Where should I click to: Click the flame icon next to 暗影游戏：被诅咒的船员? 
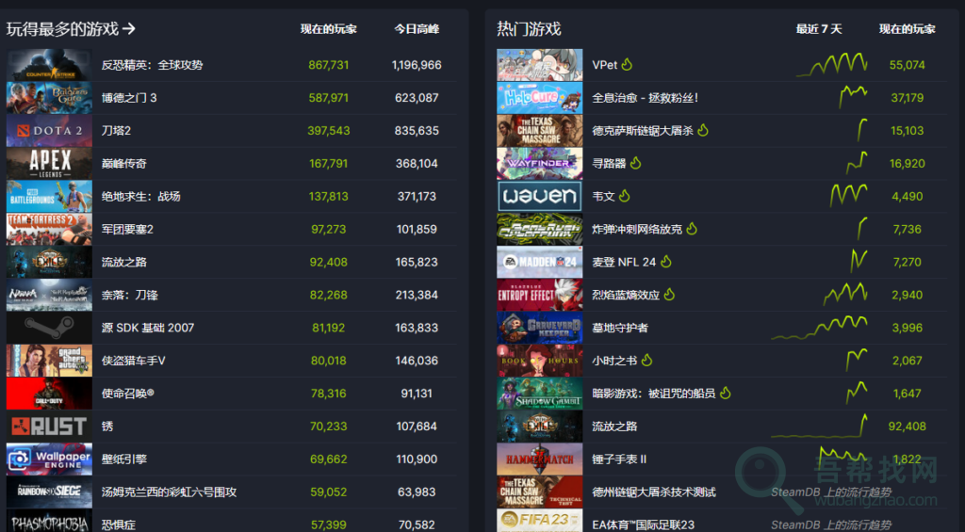tap(726, 393)
